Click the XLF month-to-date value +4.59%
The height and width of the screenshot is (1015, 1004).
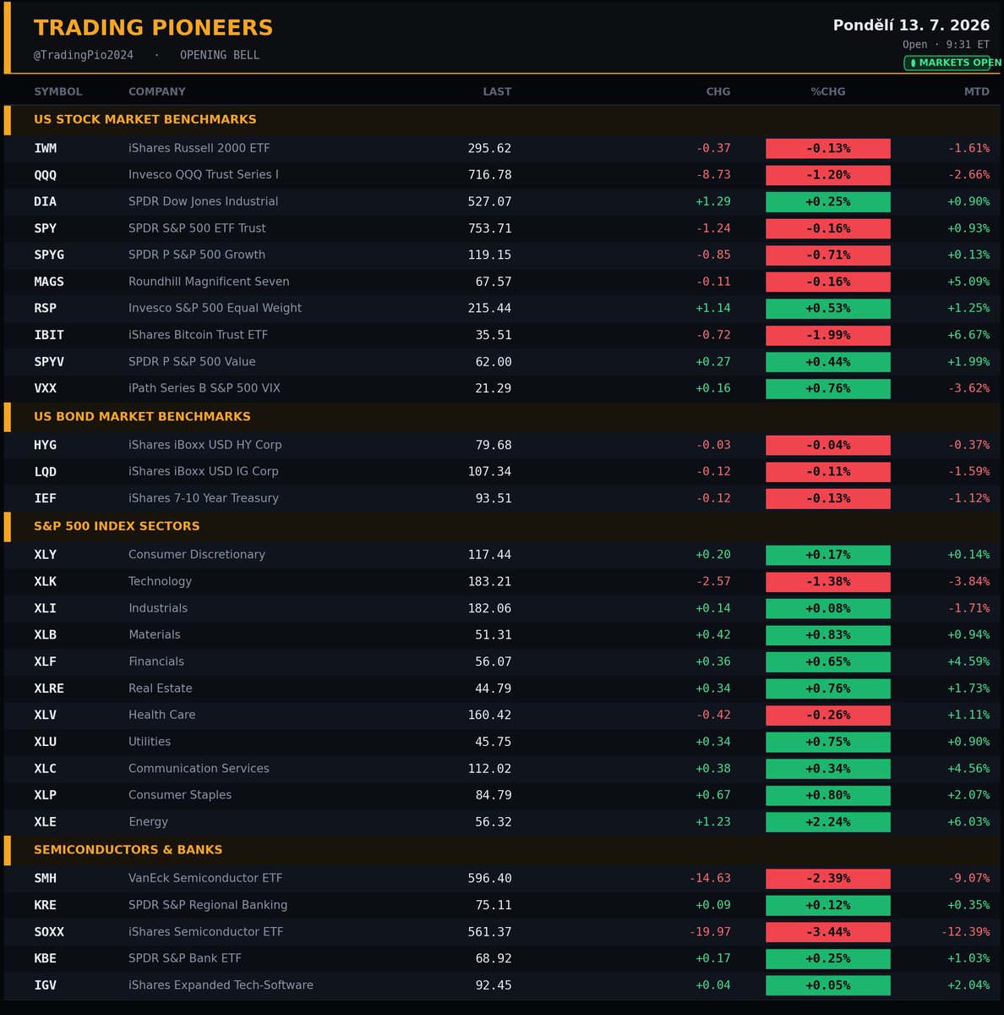[969, 661]
